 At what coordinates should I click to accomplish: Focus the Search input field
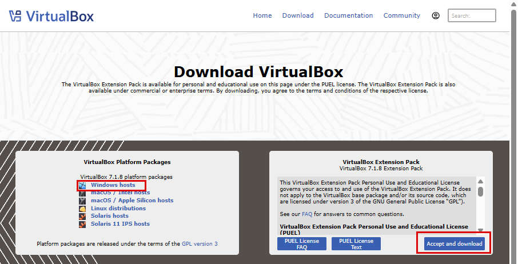point(472,15)
